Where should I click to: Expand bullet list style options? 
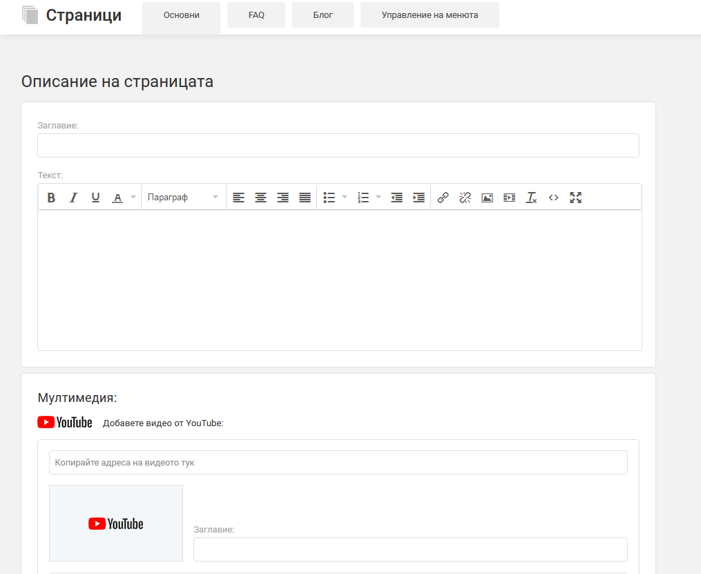click(344, 197)
